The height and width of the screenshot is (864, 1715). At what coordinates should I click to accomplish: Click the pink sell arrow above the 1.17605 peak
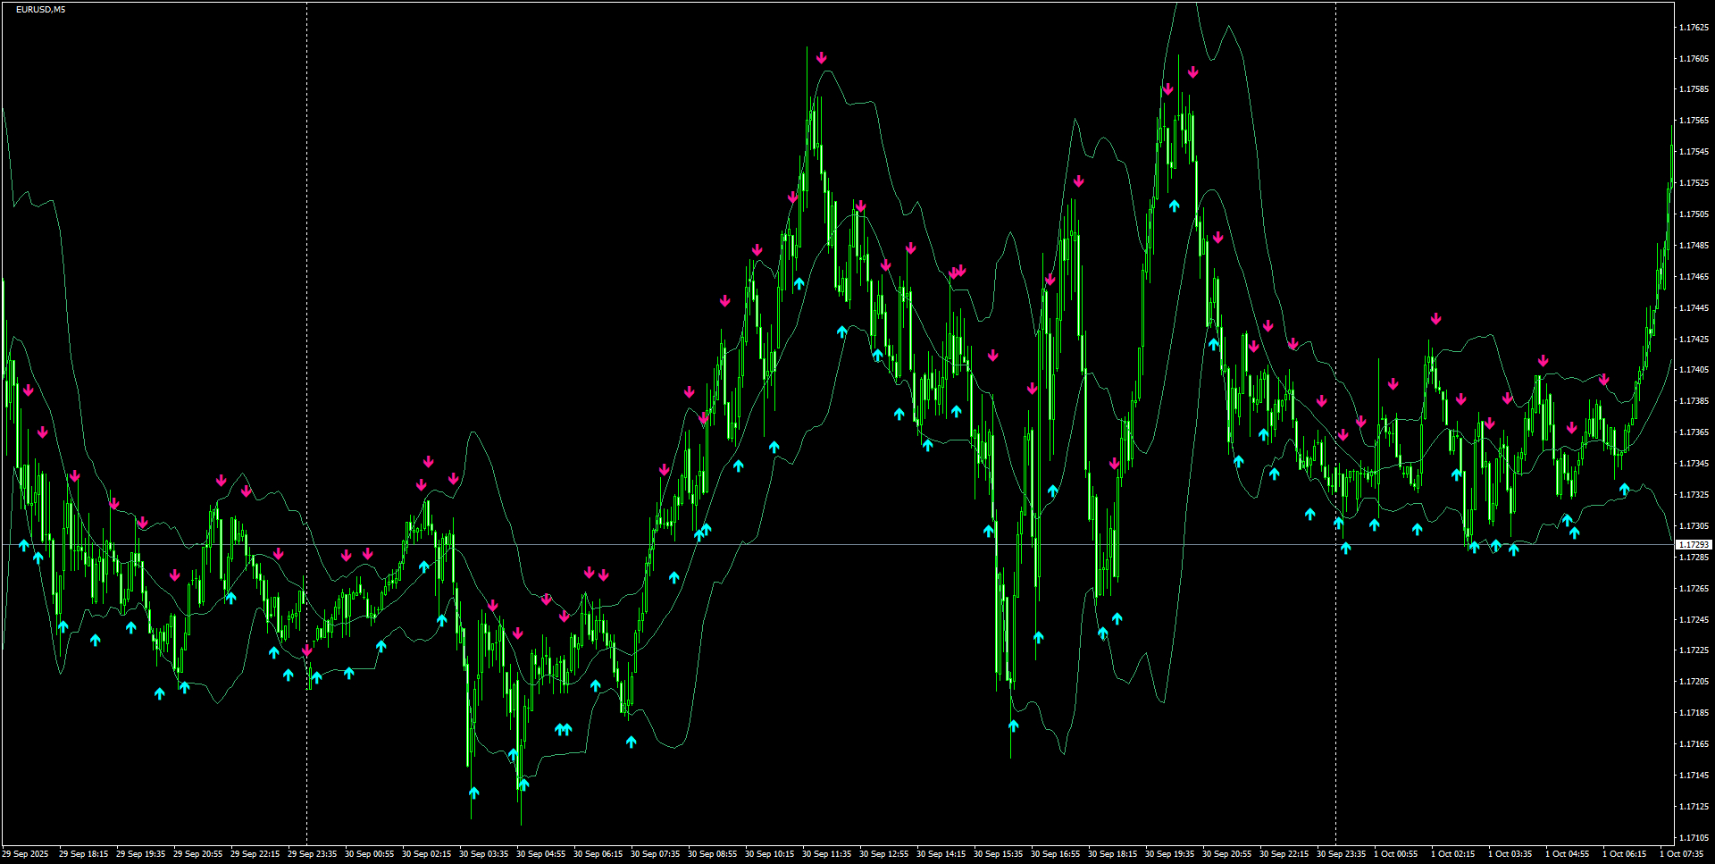pyautogui.click(x=821, y=58)
